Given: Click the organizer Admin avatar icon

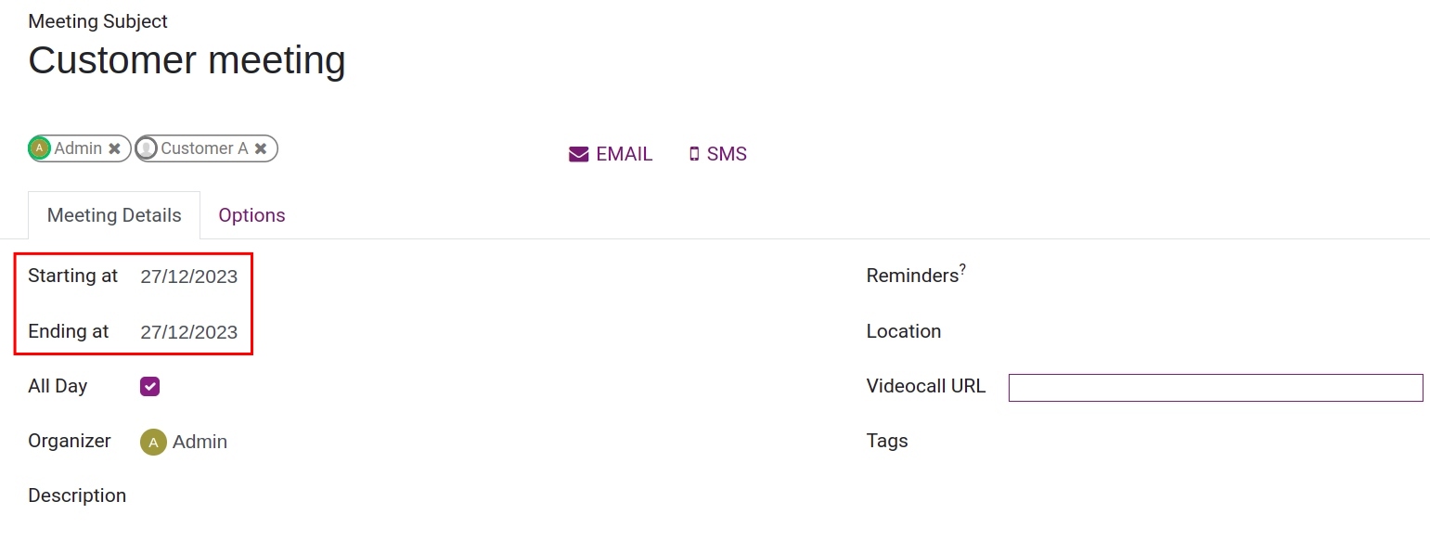Looking at the screenshot, I should point(153,442).
